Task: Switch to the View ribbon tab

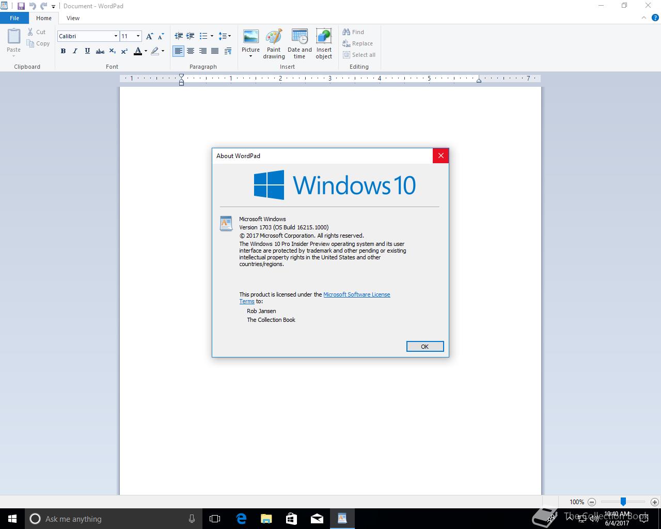Action: [x=73, y=18]
